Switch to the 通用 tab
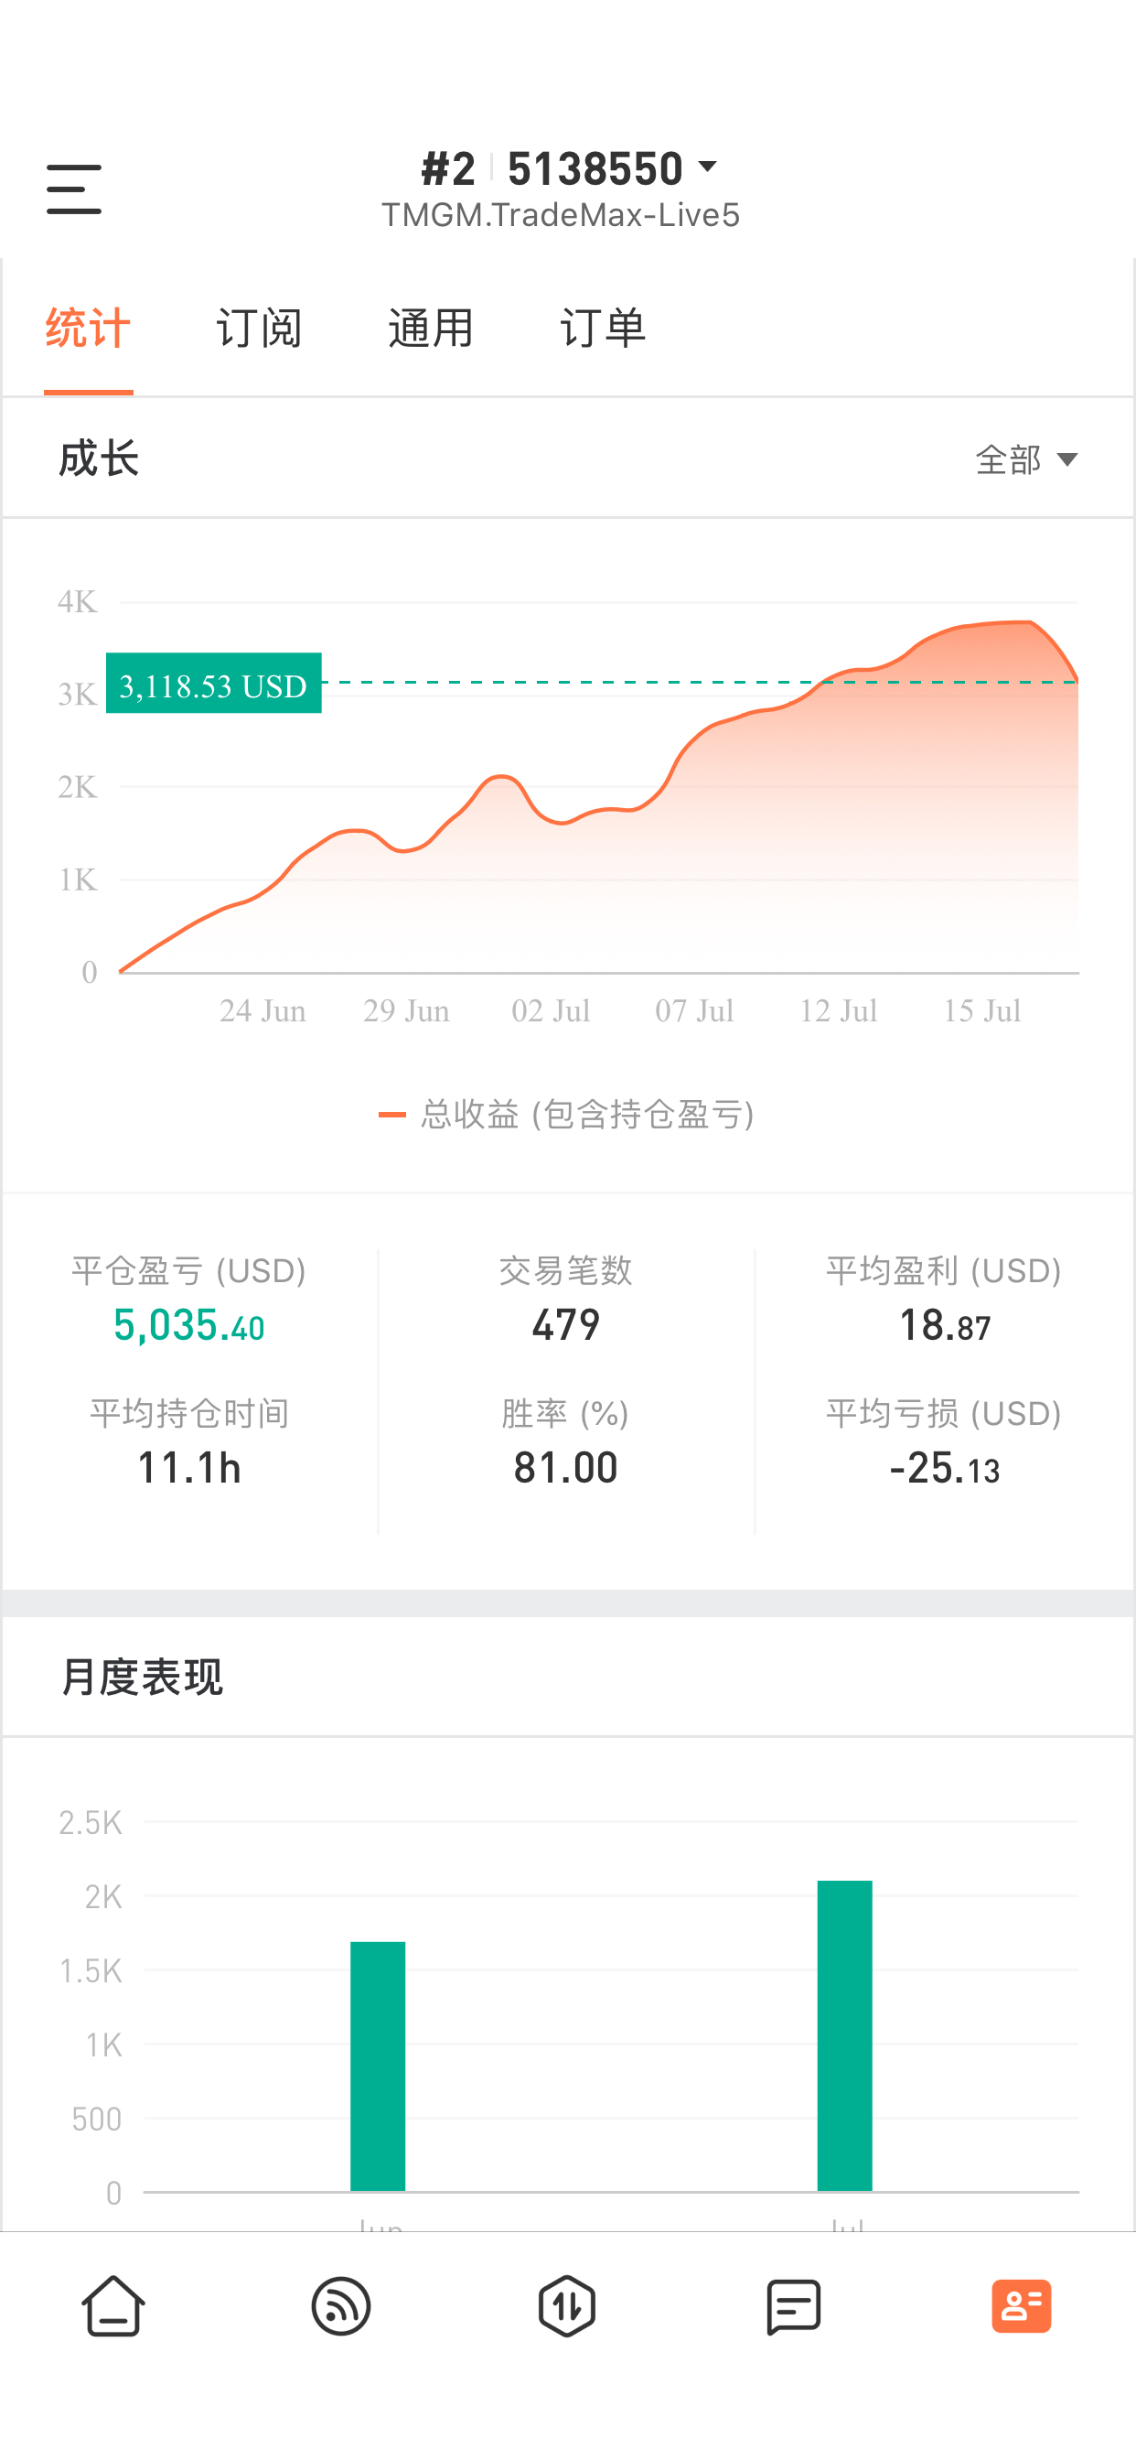The height and width of the screenshot is (2460, 1136). tap(431, 328)
